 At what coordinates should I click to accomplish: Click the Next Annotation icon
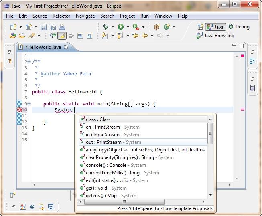(x=105, y=36)
